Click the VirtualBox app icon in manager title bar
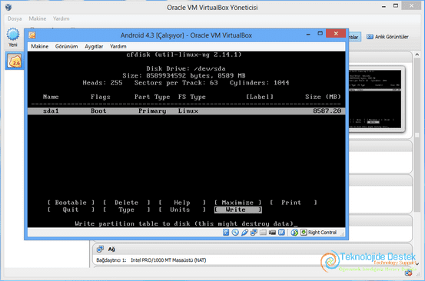Viewport: 425px width, 281px height. click(x=8, y=8)
